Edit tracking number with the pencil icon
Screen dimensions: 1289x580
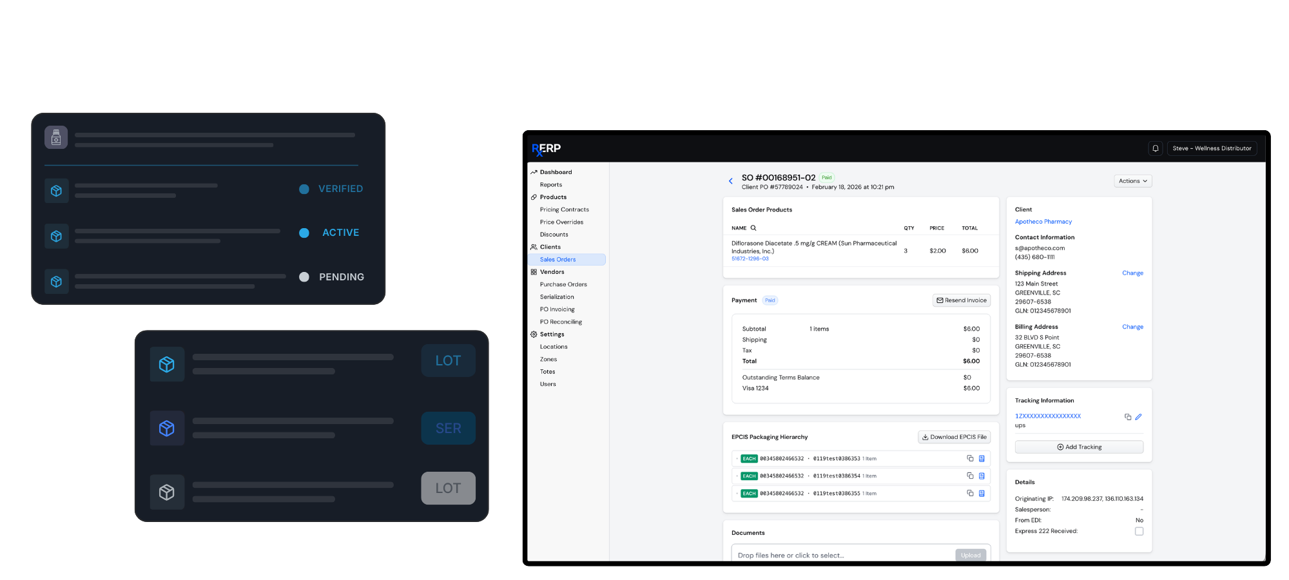coord(1139,417)
